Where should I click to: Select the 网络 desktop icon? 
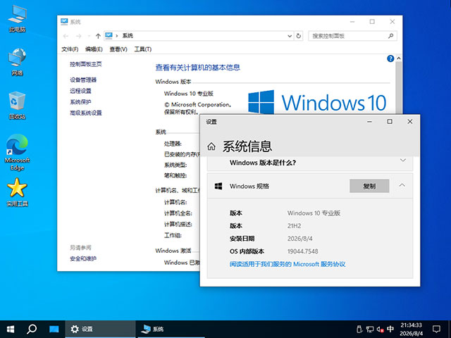coord(17,62)
